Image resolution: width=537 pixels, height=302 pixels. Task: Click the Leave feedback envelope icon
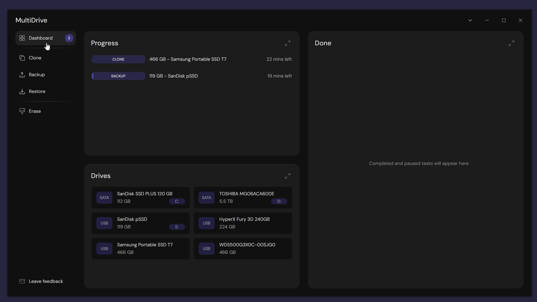[22, 281]
